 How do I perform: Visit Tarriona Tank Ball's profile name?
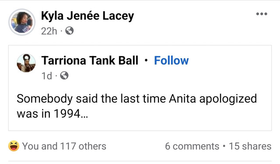90,60
